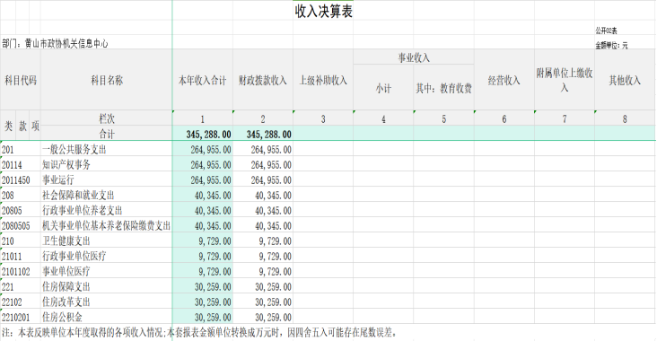Click the 收入决算表 title cell

click(x=323, y=11)
